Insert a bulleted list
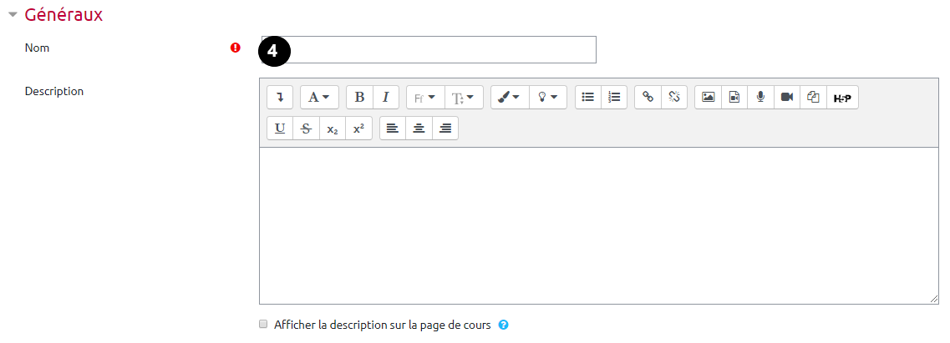 coord(588,98)
